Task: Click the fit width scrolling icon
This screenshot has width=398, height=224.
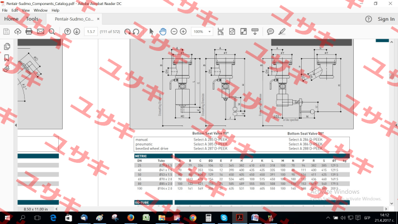Action: (221, 31)
